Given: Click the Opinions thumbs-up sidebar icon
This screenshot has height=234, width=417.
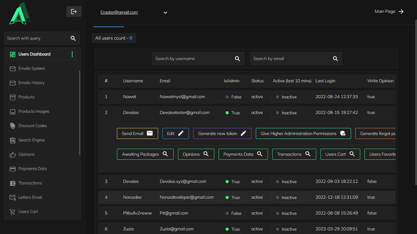Looking at the screenshot, I should [13, 154].
